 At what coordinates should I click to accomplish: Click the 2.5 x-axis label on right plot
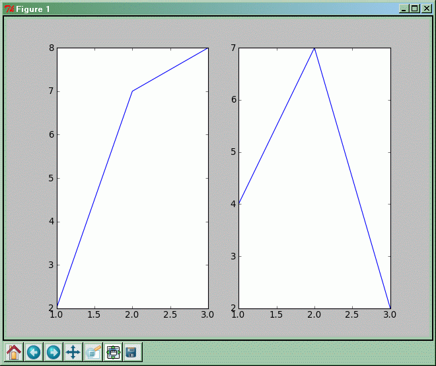[352, 315]
